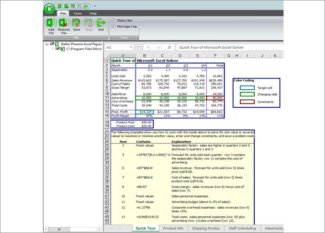The height and width of the screenshot is (233, 325).
Task: Select the Product Cost cell $25.00
Action: (144, 126)
